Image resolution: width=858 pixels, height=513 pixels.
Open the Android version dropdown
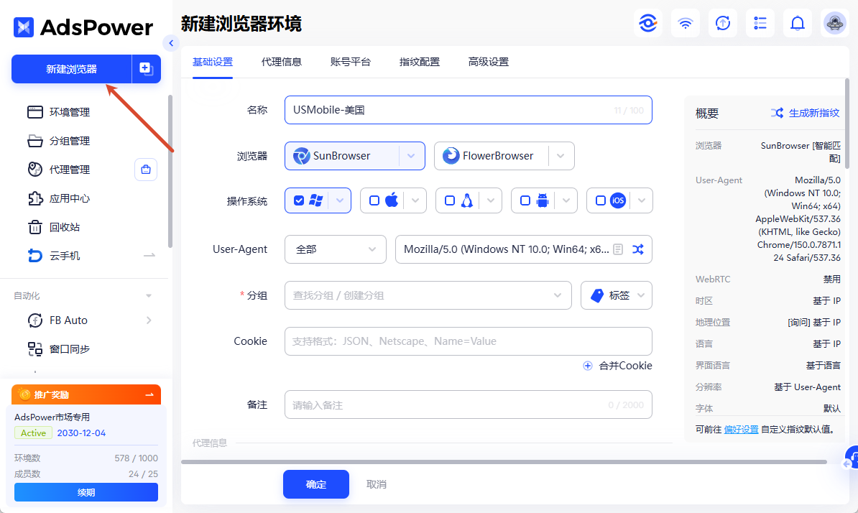(566, 200)
